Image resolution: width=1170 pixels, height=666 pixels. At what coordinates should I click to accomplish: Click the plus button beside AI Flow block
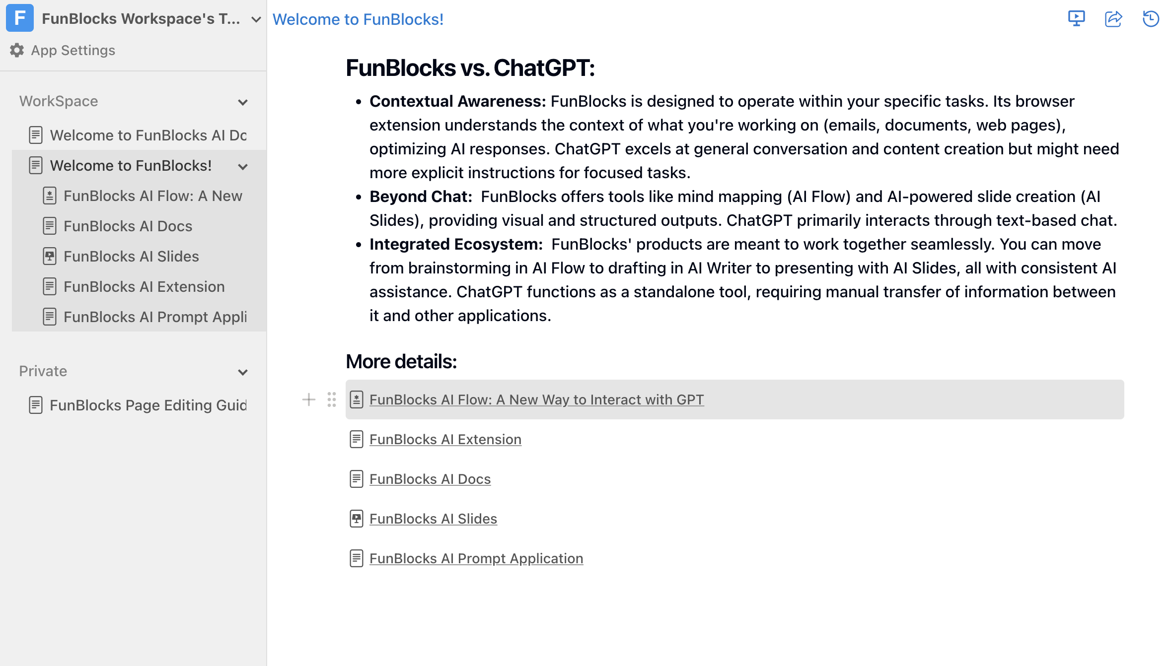(308, 400)
